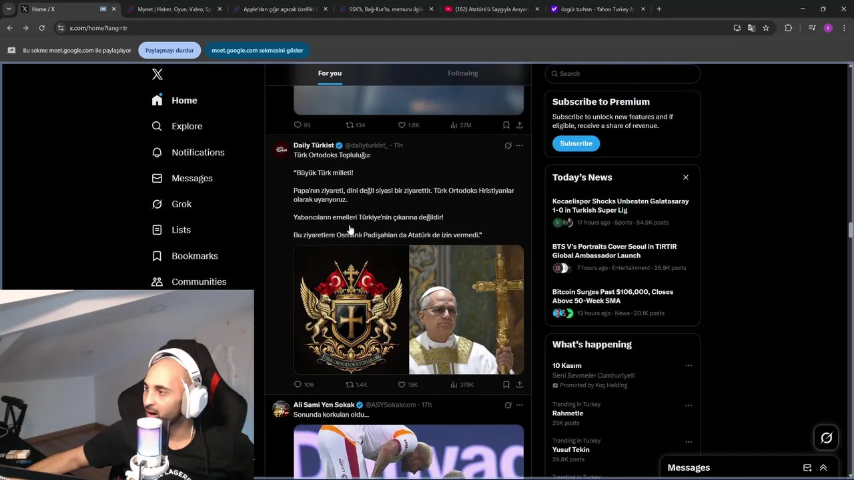Click Paylaşmayı durdur button
854x480 pixels.
(169, 50)
